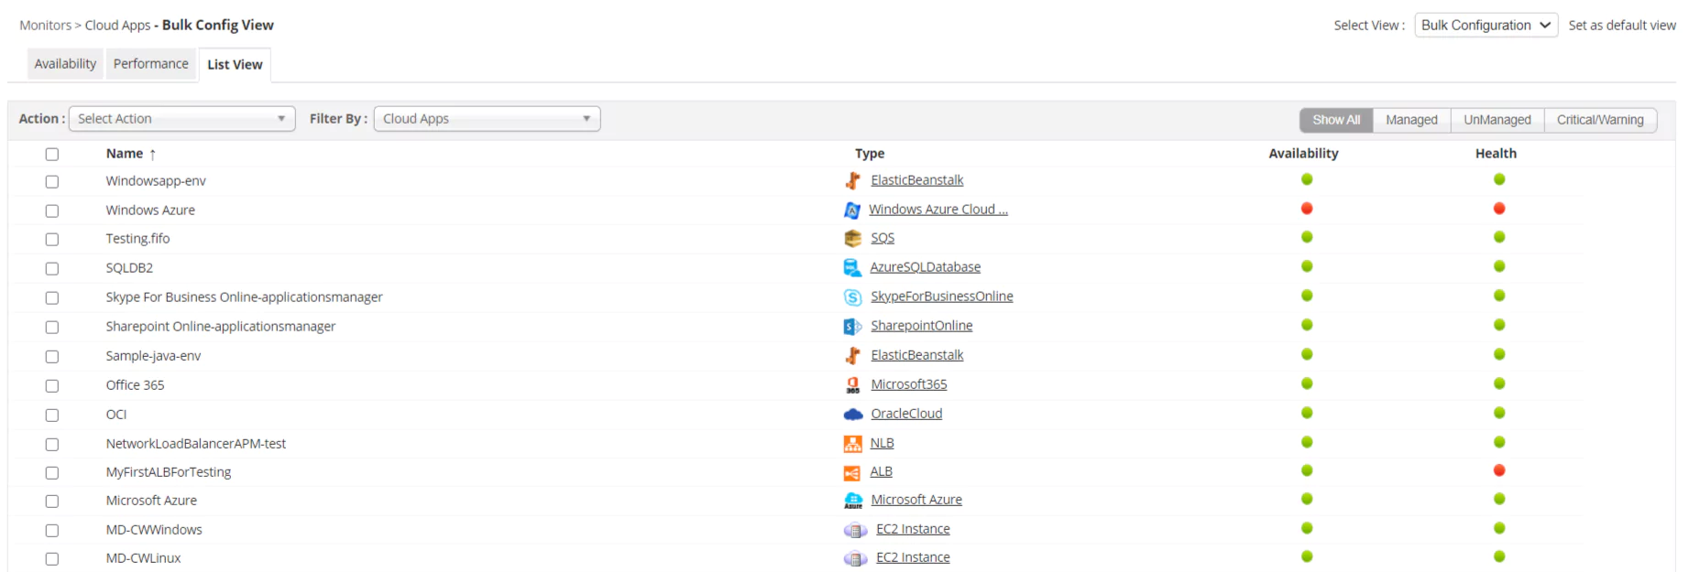
Task: Check the MD-CWLinux row checkbox
Action: click(52, 559)
